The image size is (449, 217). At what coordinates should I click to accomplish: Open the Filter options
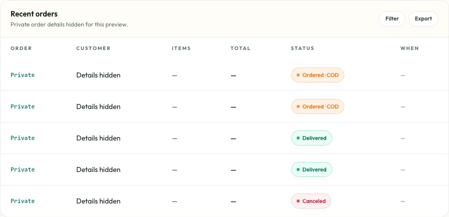tap(392, 19)
